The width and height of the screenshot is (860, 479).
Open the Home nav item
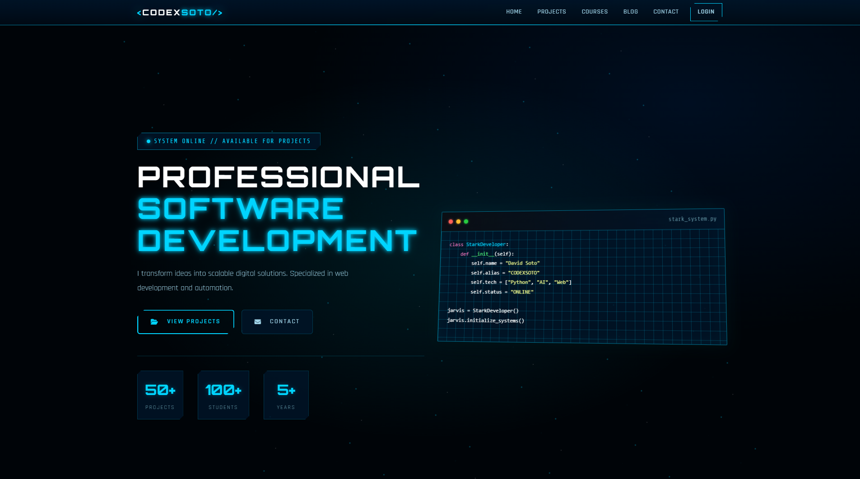[514, 12]
